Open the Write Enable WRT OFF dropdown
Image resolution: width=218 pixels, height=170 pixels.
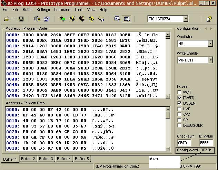click(210, 60)
